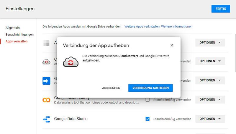The width and height of the screenshot is (236, 134).
Task: Open Optionen dropdown for Google Colaboratory
Action: (210, 100)
